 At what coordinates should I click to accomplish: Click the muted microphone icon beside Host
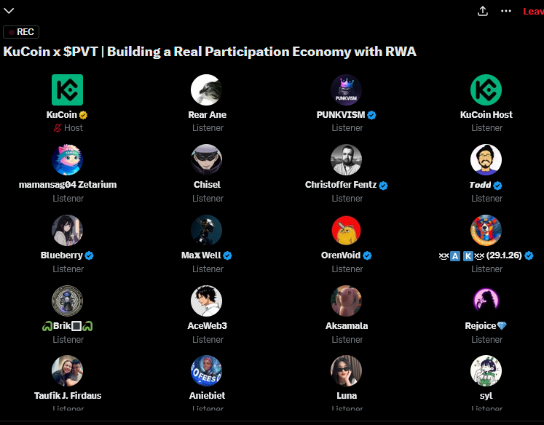pyautogui.click(x=58, y=128)
